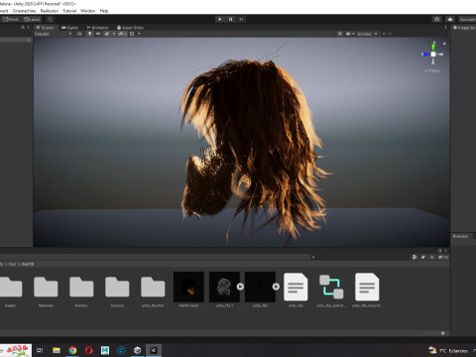The height and width of the screenshot is (357, 476).
Task: Expand the unity_fbx 1 model sub-assets arrow
Action: coord(240,287)
